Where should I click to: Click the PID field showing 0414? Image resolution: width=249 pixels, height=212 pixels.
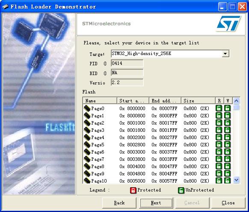point(127,63)
